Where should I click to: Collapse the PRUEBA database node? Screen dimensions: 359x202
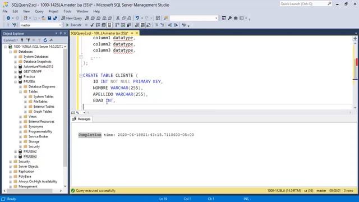[15, 82]
